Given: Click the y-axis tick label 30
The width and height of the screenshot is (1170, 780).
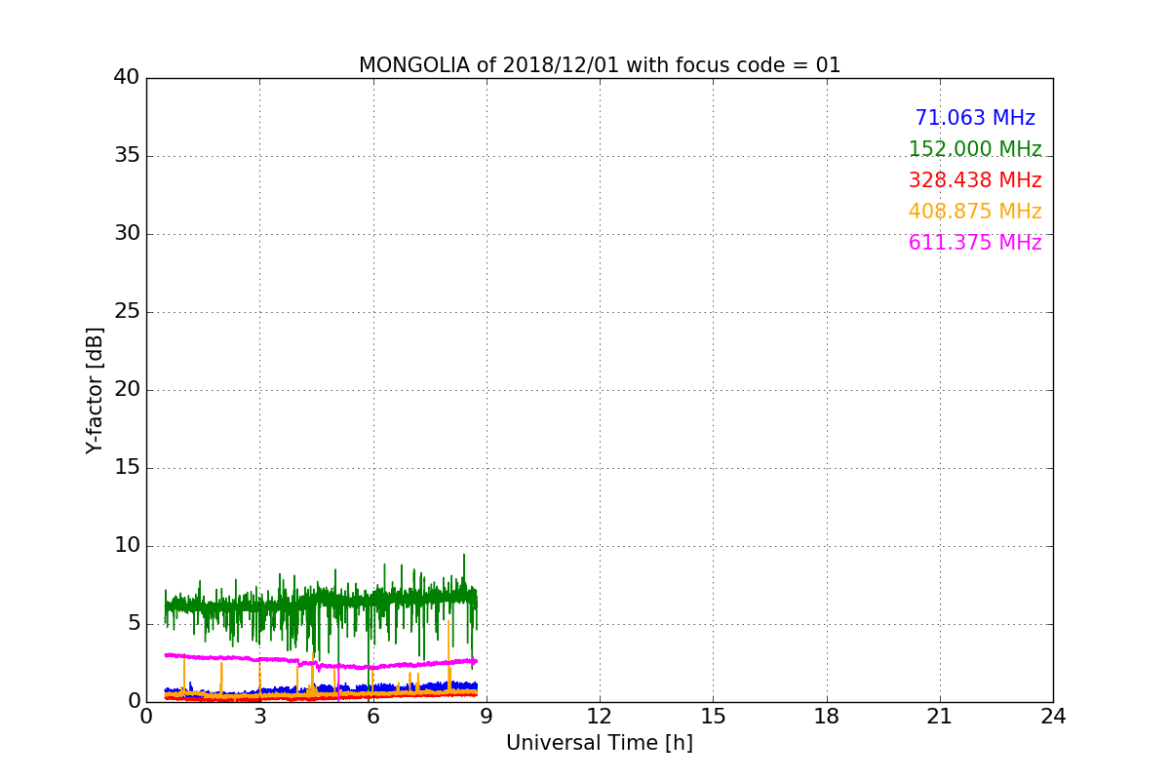Looking at the screenshot, I should coord(127,234).
